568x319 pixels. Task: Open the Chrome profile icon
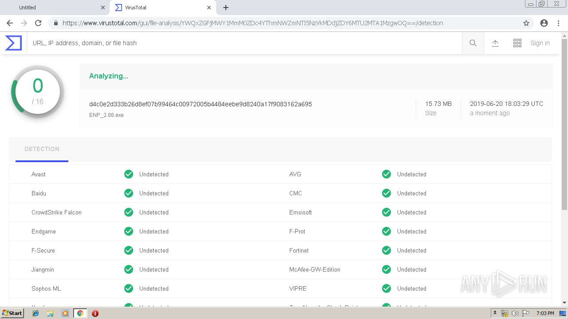(544, 23)
